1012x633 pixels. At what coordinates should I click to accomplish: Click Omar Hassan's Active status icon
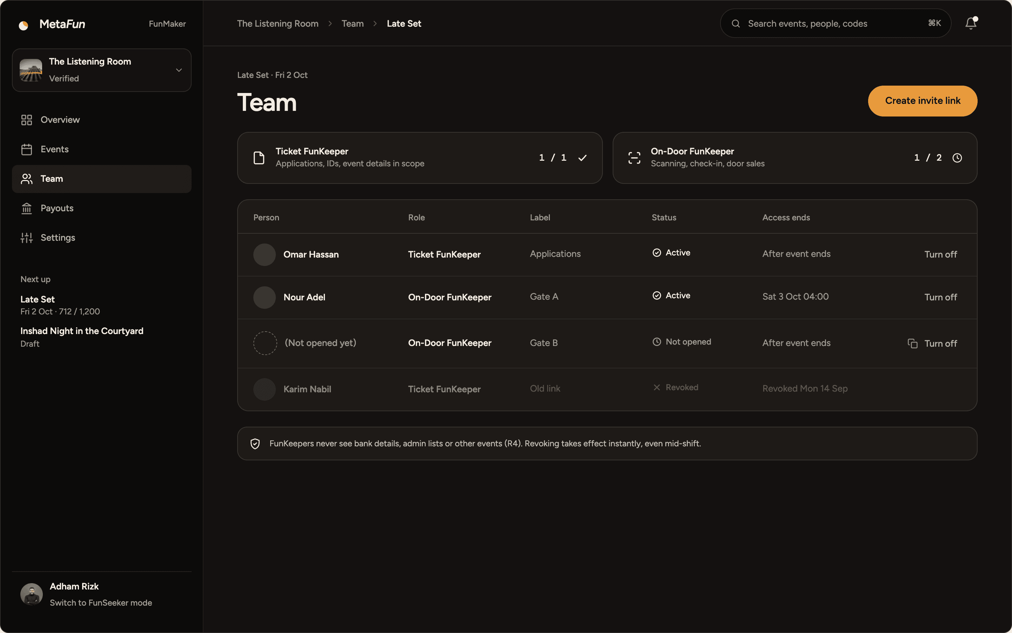(657, 252)
